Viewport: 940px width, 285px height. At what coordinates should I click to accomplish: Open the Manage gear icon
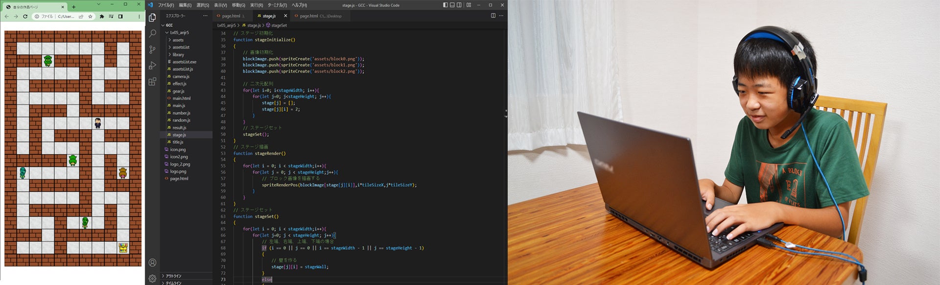coord(152,278)
